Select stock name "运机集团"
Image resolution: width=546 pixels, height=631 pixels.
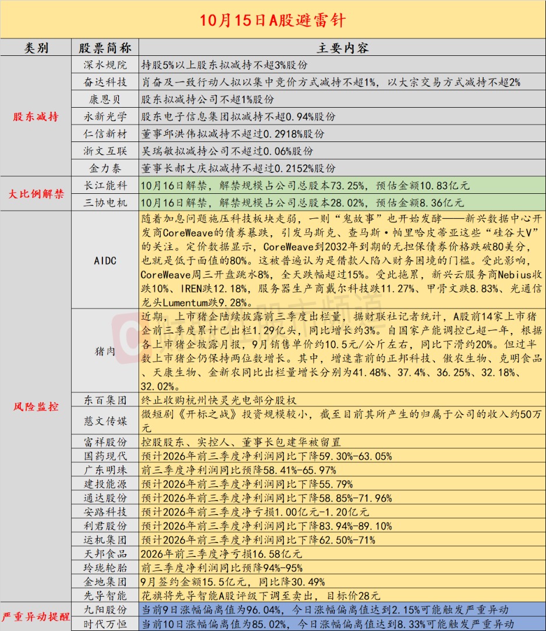(105, 540)
